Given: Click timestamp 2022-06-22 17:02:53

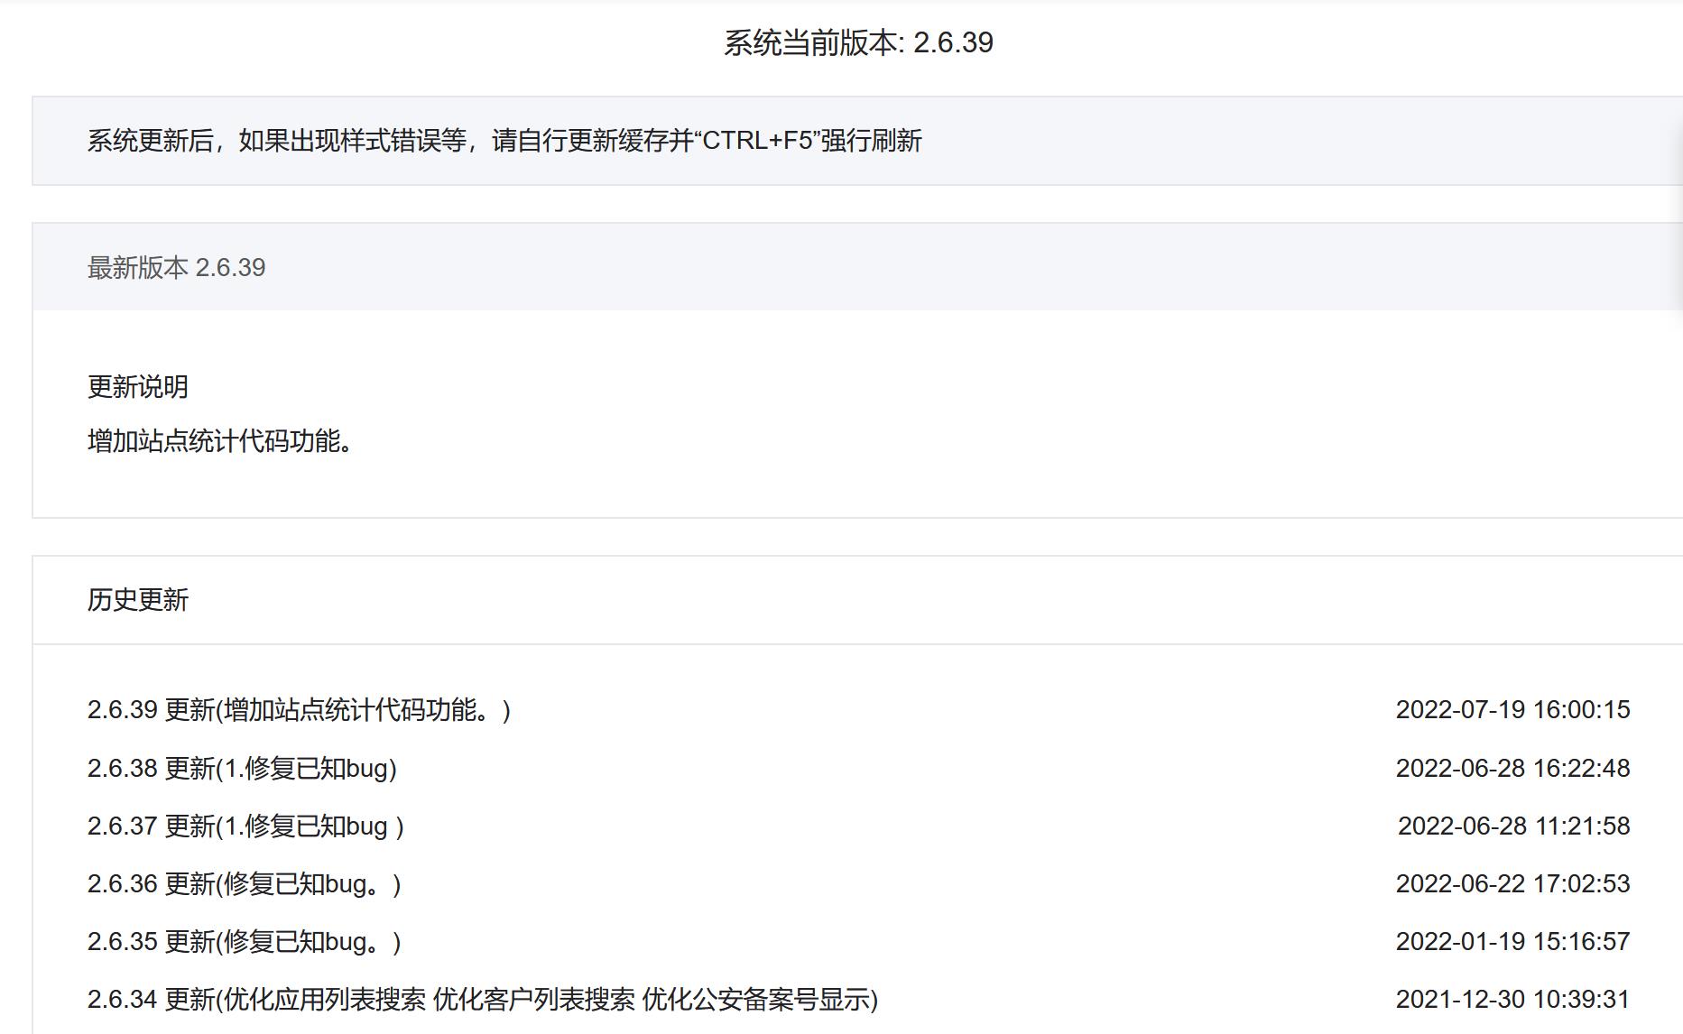Looking at the screenshot, I should pyautogui.click(x=1513, y=885).
